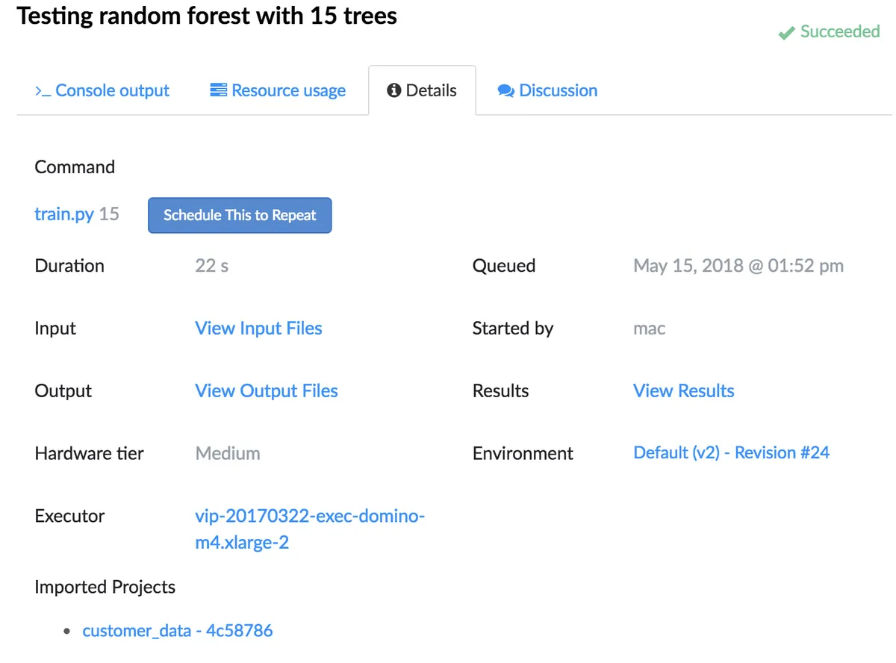Click the Resource usage bars icon

[x=218, y=90]
